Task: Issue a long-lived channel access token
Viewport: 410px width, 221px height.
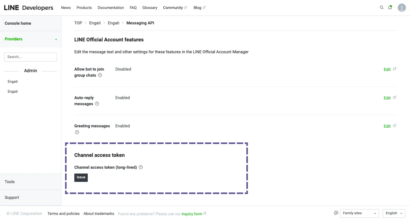Action: pos(81,177)
